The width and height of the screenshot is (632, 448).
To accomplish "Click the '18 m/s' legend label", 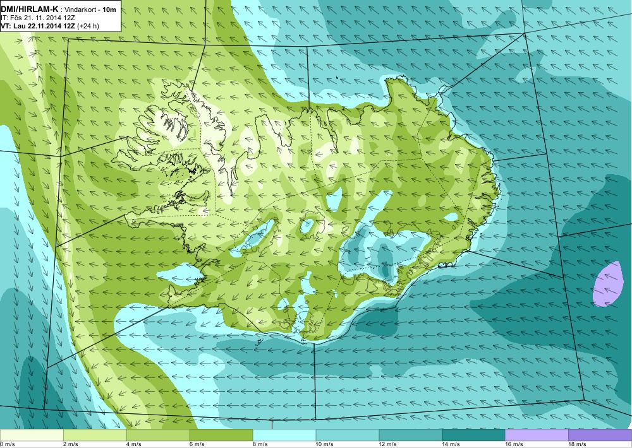I will coord(577,444).
